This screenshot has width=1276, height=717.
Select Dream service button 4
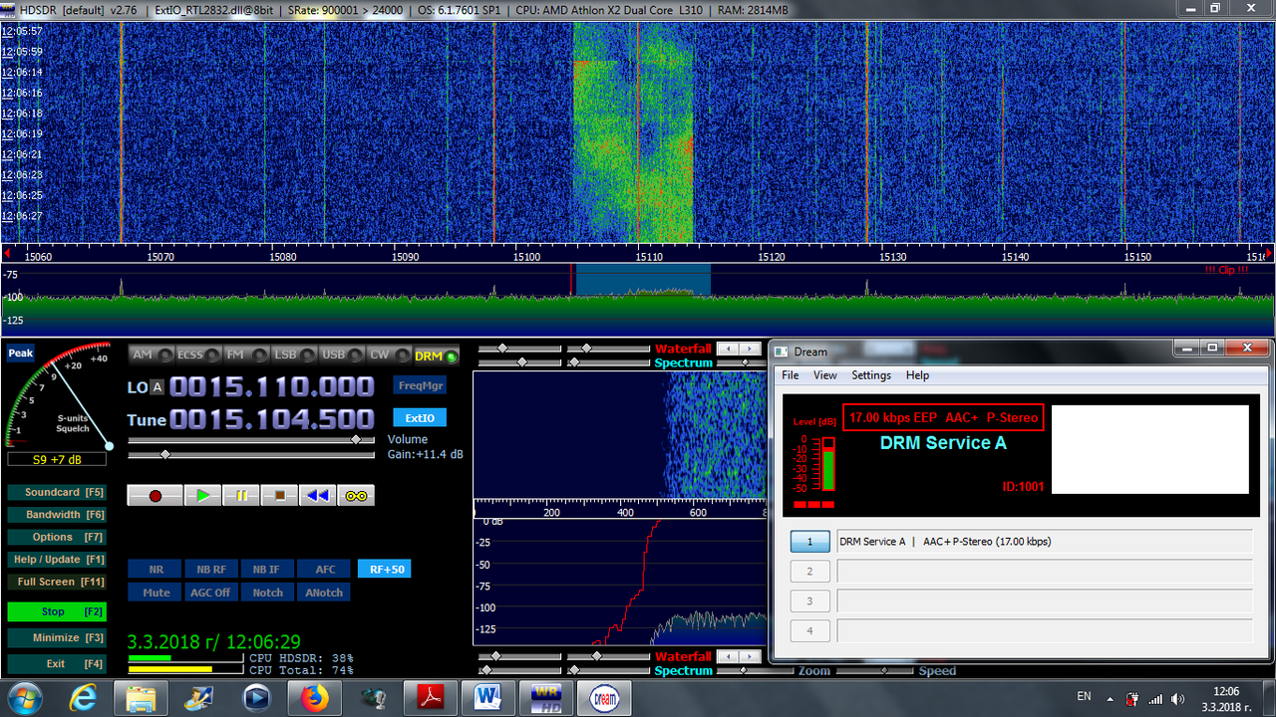pos(810,631)
